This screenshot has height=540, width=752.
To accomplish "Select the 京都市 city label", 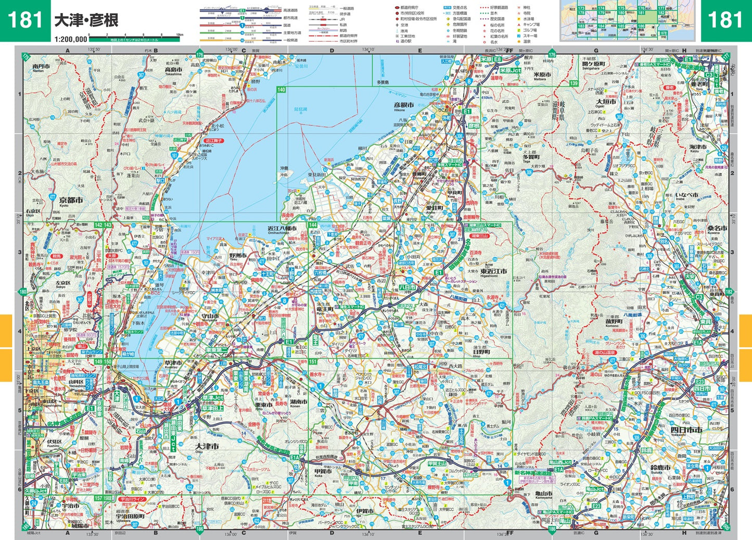I will (x=71, y=200).
